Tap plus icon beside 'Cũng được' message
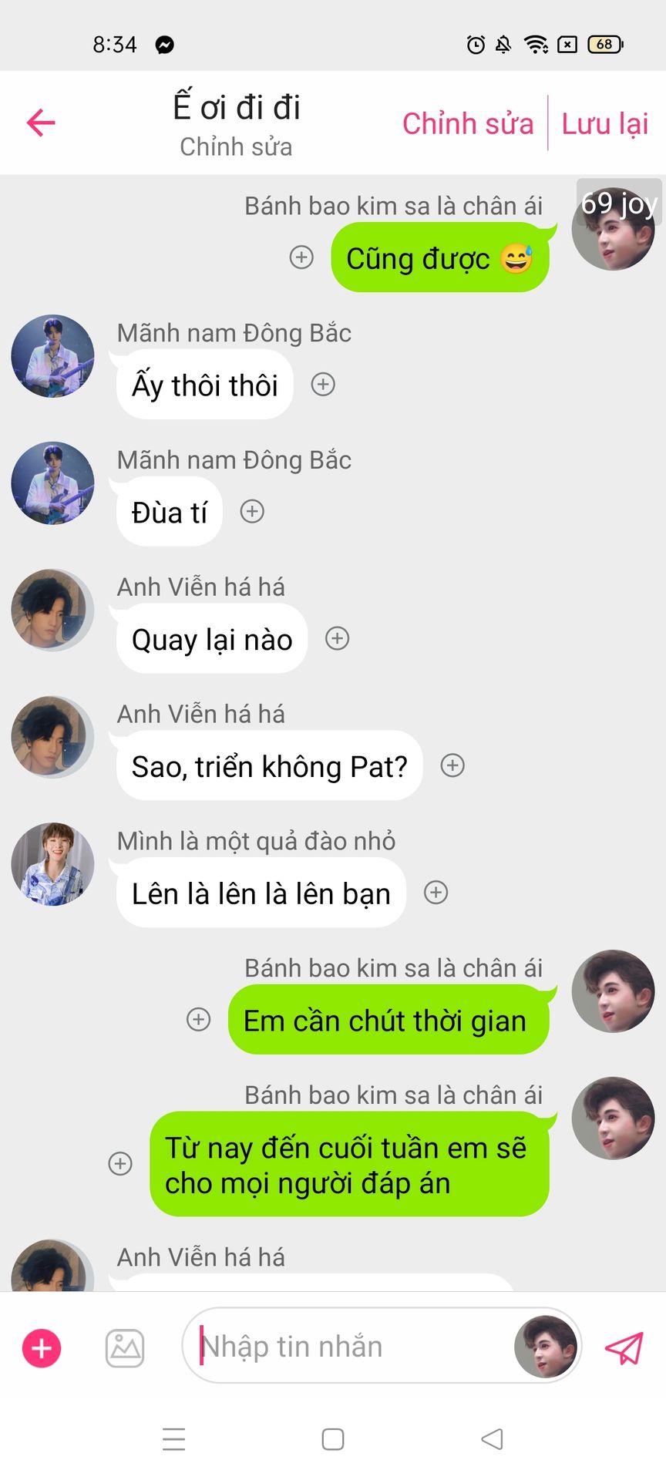The height and width of the screenshot is (1480, 666). pyautogui.click(x=301, y=257)
